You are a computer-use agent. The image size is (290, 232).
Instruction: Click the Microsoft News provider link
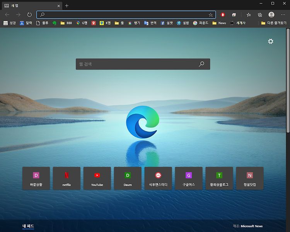252,226
